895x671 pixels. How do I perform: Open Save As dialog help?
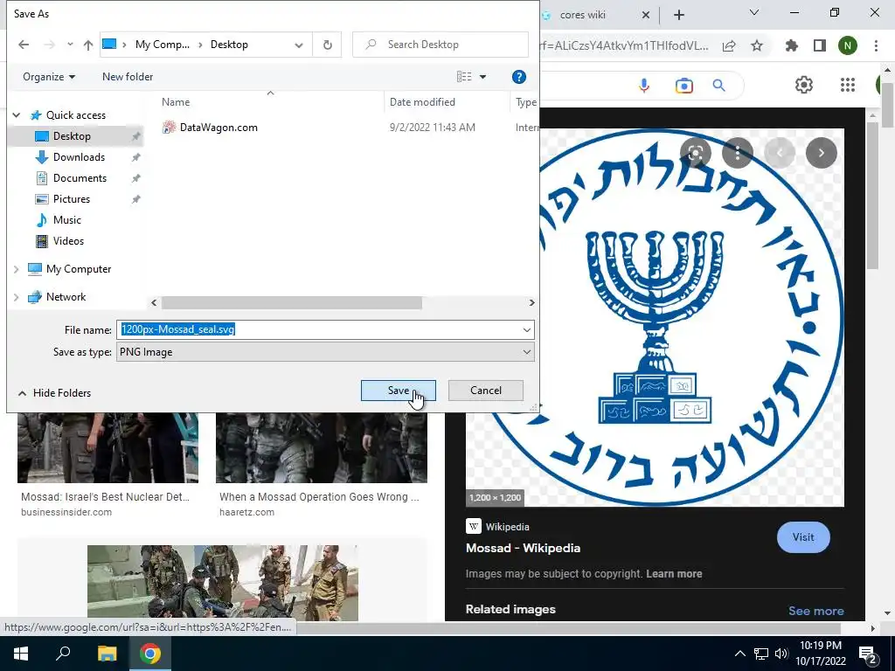click(x=518, y=77)
